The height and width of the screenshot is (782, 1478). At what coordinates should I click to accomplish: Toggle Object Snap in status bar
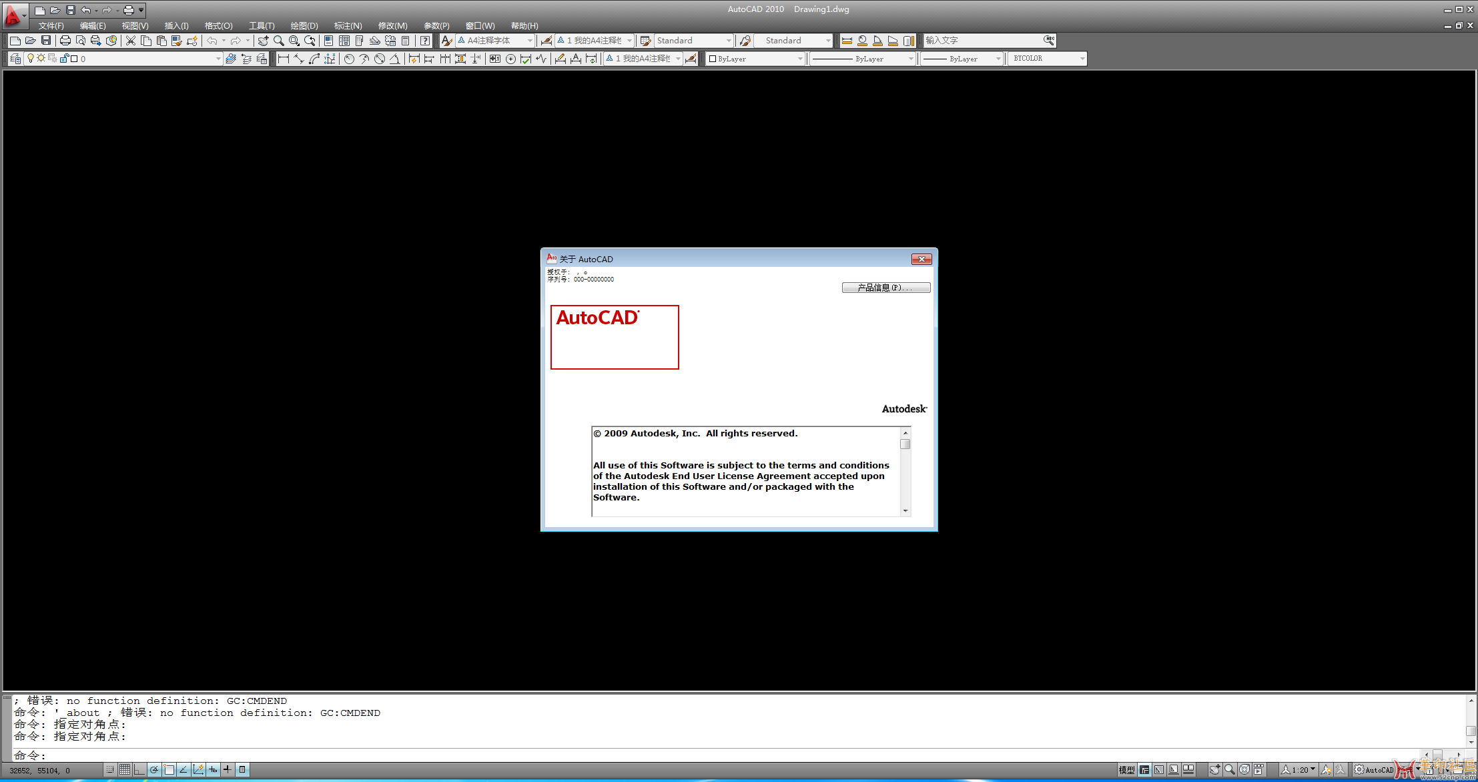pos(169,769)
